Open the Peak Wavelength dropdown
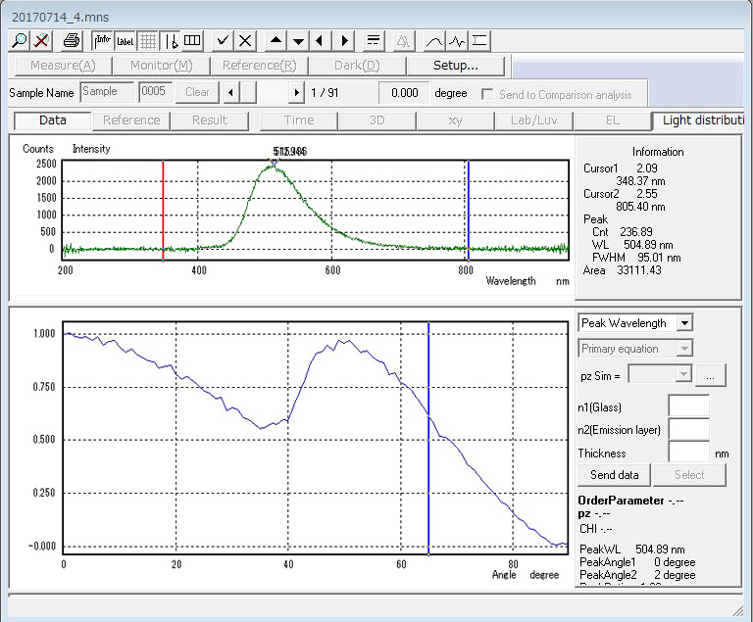Viewport: 753px width, 622px height. (684, 323)
